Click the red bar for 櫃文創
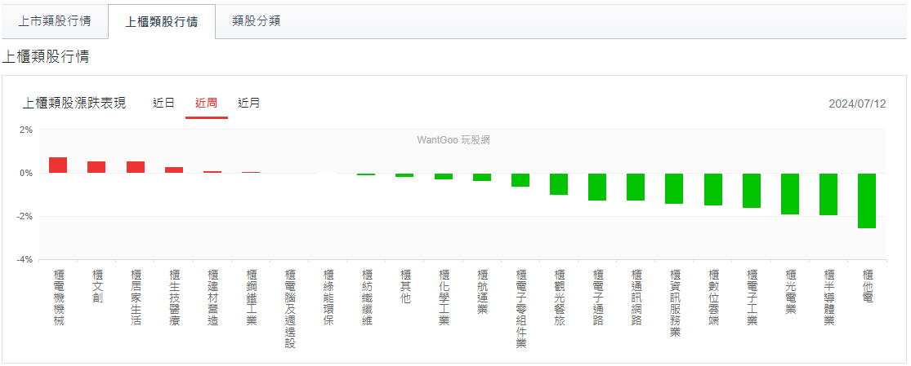Viewport: 911px width, 366px height. pos(96,167)
